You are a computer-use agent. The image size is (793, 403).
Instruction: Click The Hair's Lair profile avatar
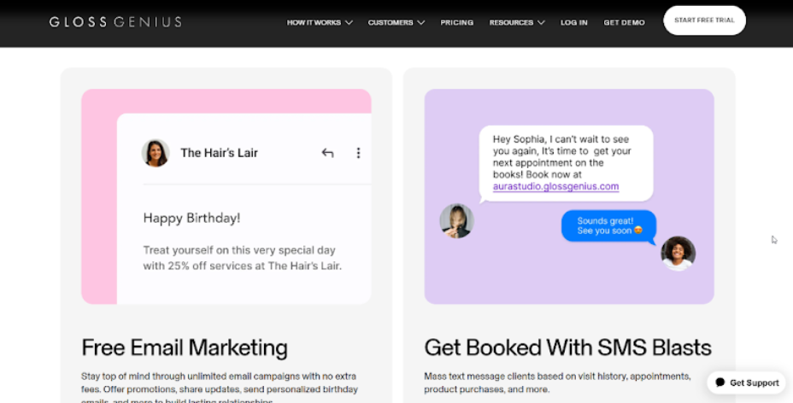(x=156, y=153)
